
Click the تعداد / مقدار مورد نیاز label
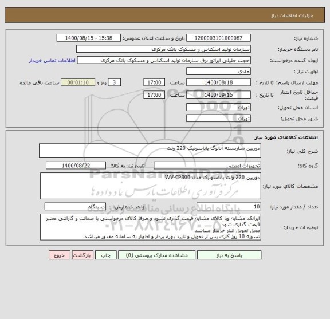point(294,207)
